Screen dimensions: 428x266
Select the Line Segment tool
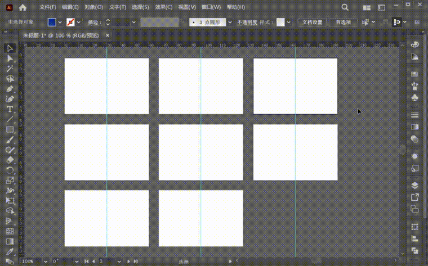[10, 119]
